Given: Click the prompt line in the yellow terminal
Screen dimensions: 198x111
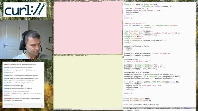Looking at the screenshot, I should 71,55.
